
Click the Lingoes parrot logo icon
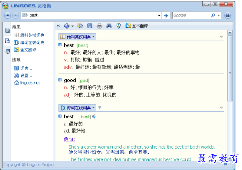[x=5, y=6]
